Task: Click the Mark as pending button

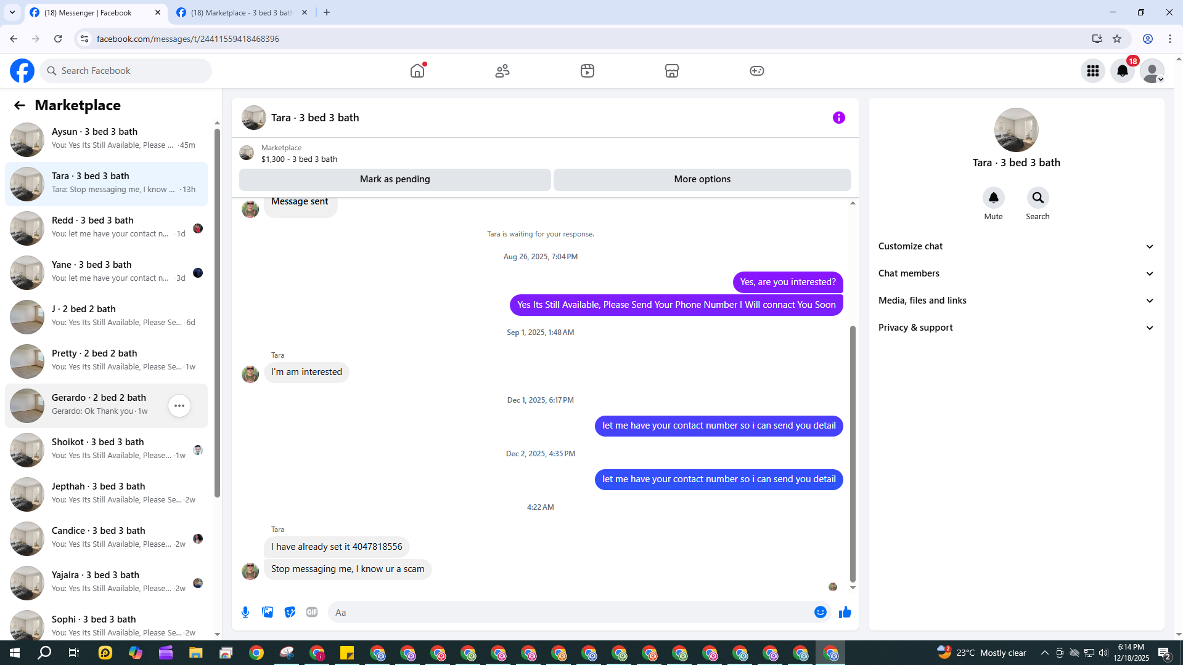Action: pos(395,179)
